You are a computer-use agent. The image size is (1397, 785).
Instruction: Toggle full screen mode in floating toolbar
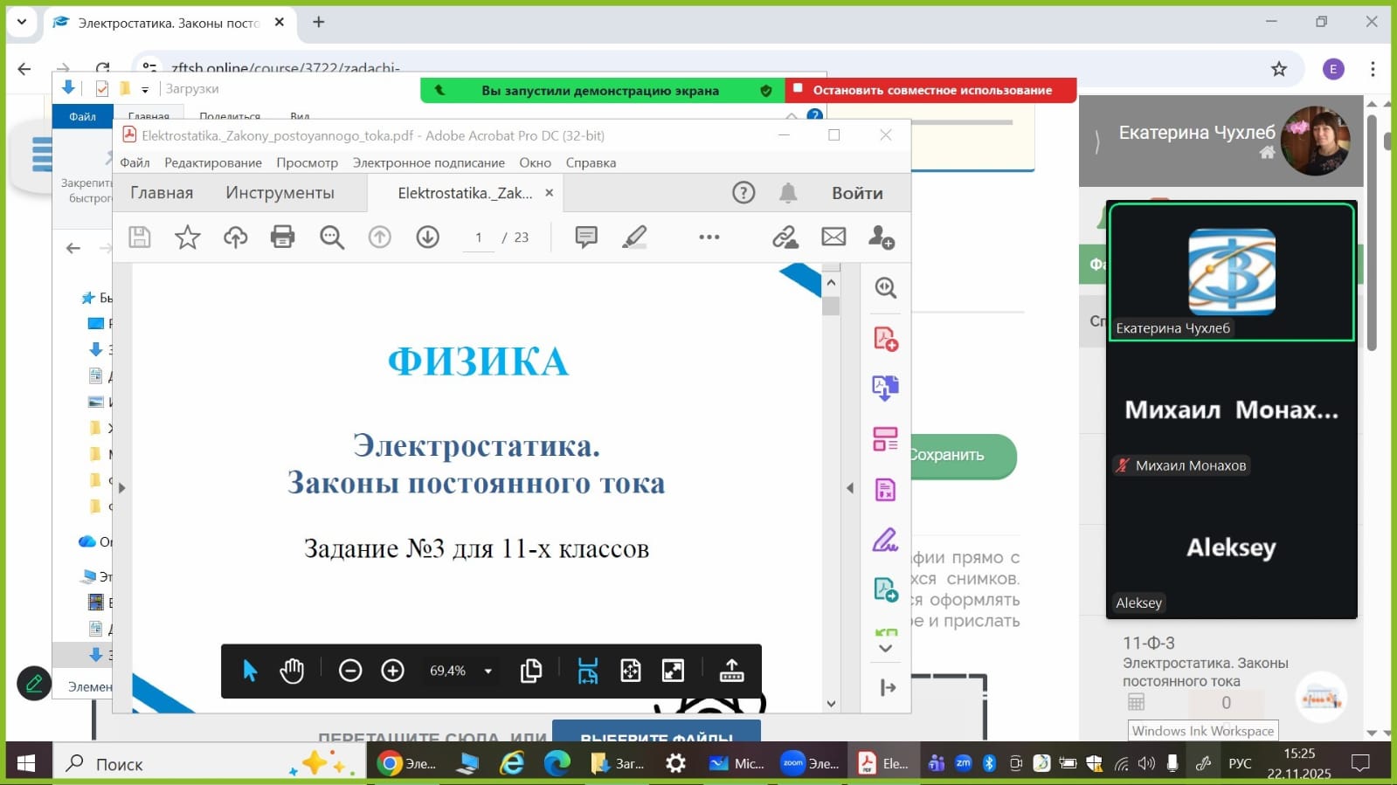point(673,671)
